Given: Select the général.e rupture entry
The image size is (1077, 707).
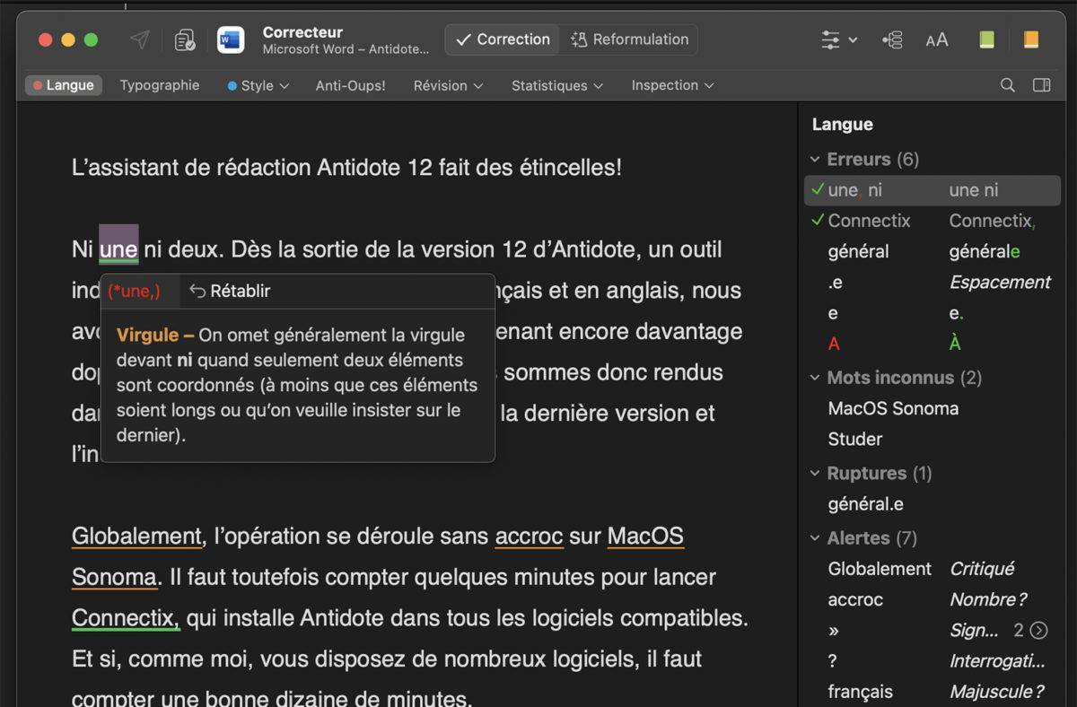Looking at the screenshot, I should pyautogui.click(x=865, y=504).
